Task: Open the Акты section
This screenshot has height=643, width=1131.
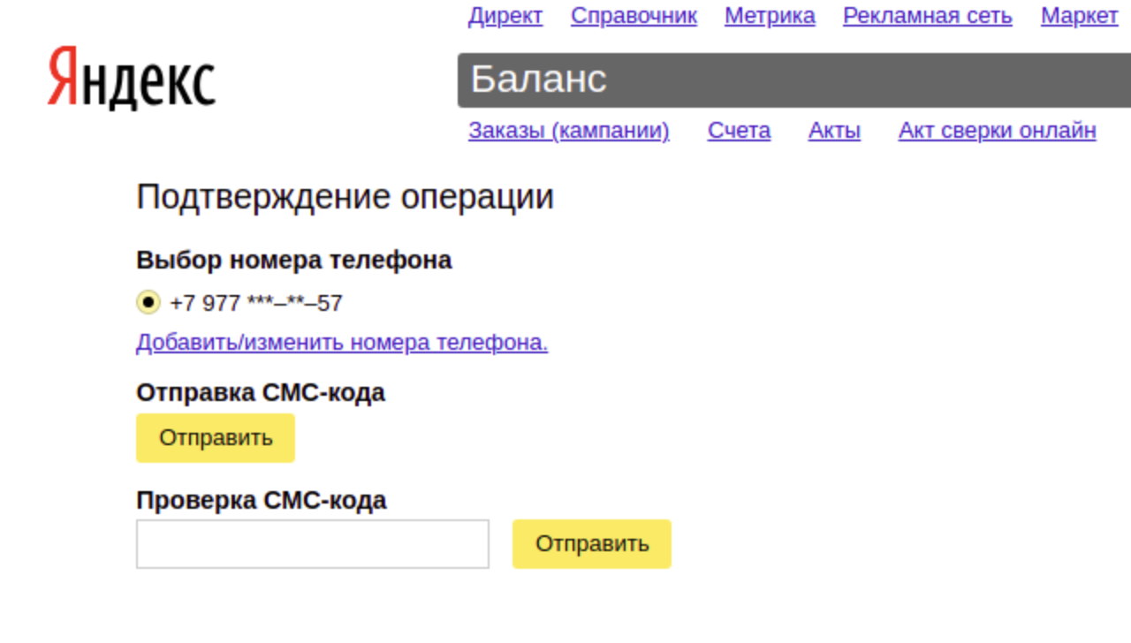Action: pos(834,131)
